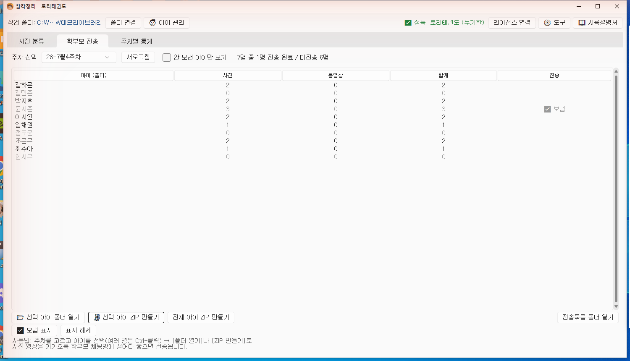Click the 전송 column header

554,76
